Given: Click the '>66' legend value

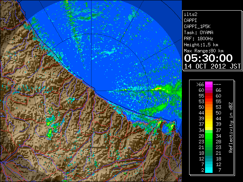Looking at the screenshot, I should [x=200, y=84].
